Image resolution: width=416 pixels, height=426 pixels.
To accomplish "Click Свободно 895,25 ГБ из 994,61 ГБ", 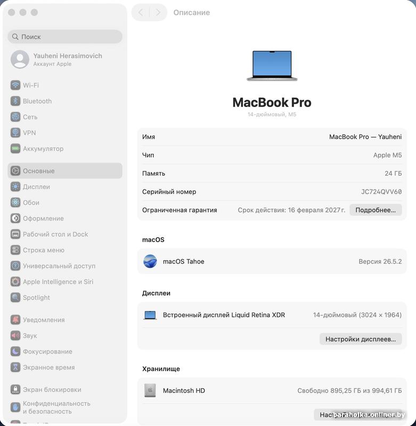I will 349,390.
